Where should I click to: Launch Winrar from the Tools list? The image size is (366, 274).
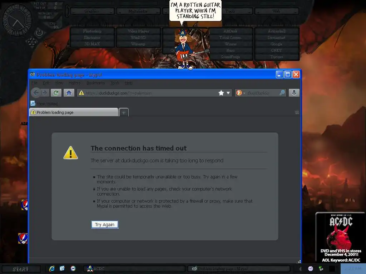click(x=231, y=44)
